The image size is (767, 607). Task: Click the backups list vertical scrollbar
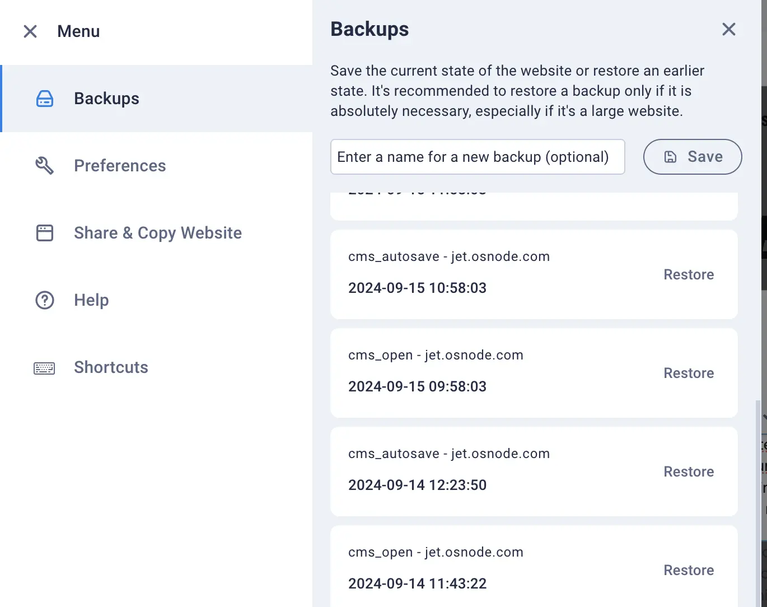click(758, 503)
